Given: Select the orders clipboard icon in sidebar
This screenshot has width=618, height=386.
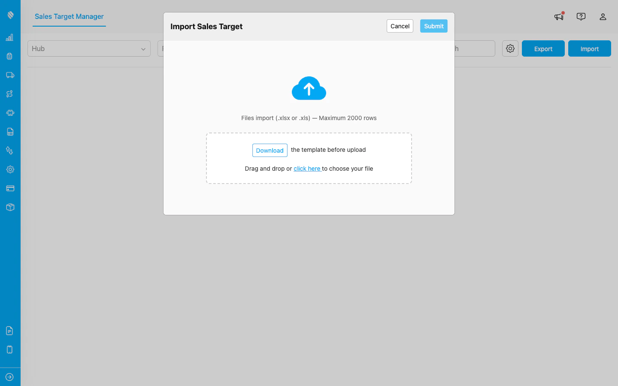Looking at the screenshot, I should tap(10, 56).
